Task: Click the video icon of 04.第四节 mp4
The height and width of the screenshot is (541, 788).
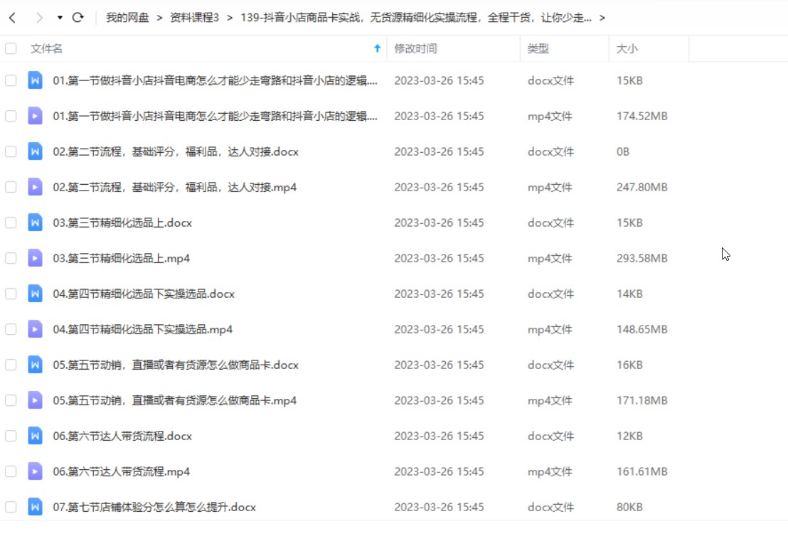Action: click(35, 330)
